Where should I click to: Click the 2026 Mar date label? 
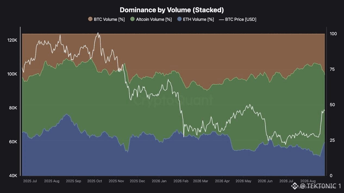tap(201, 181)
